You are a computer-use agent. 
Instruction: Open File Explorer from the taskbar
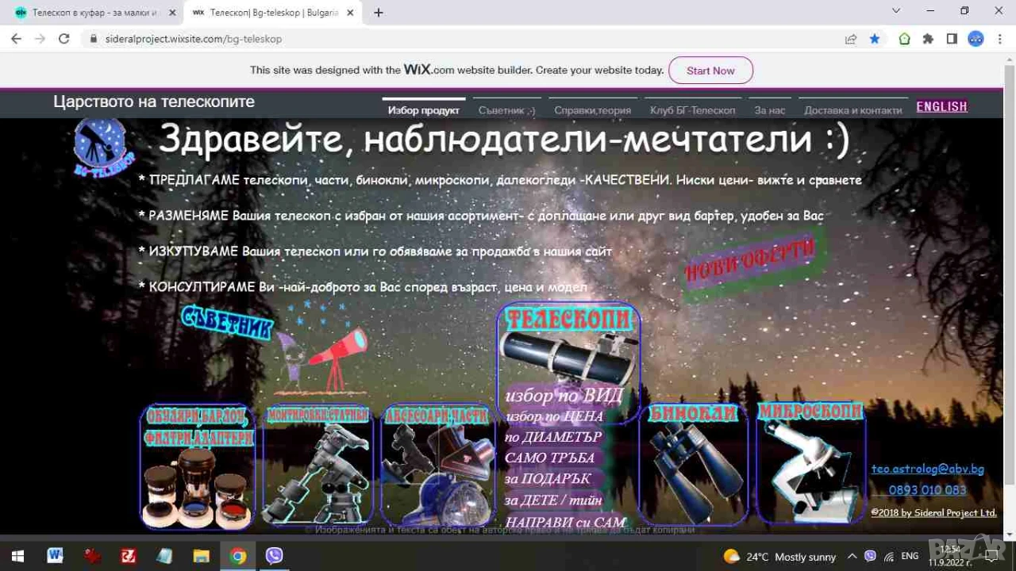tap(202, 556)
